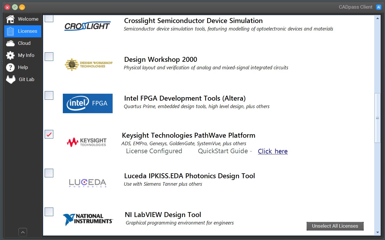This screenshot has width=385, height=240.
Task: Open the Licenses section
Action: click(23, 31)
